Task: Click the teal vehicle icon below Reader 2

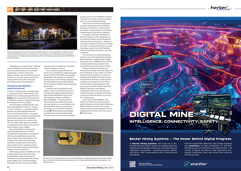Action: tap(150, 91)
